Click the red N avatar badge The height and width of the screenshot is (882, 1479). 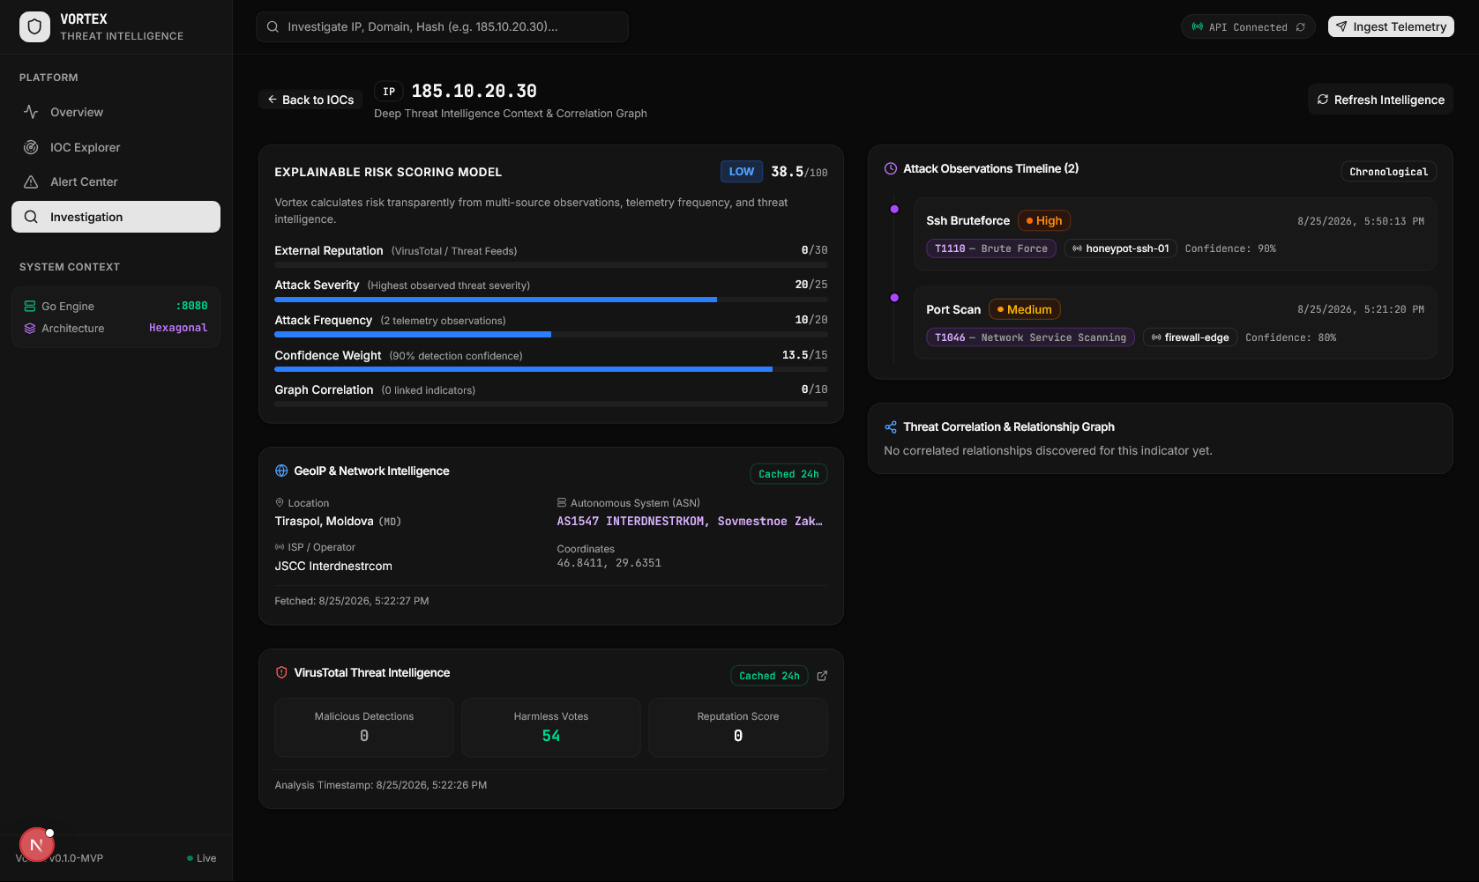click(36, 845)
